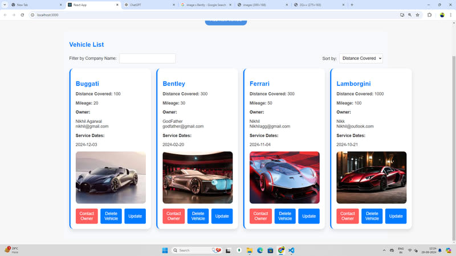Click the Lamborgini card title
The height and width of the screenshot is (256, 456).
pos(353,84)
